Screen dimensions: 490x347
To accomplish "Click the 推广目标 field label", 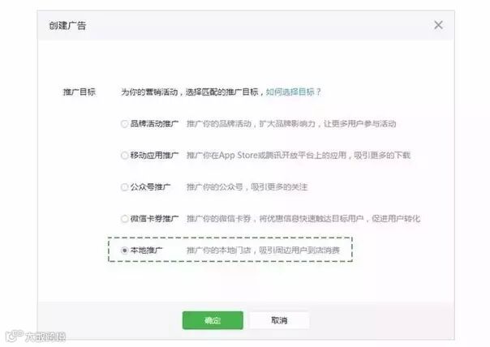I will [80, 92].
